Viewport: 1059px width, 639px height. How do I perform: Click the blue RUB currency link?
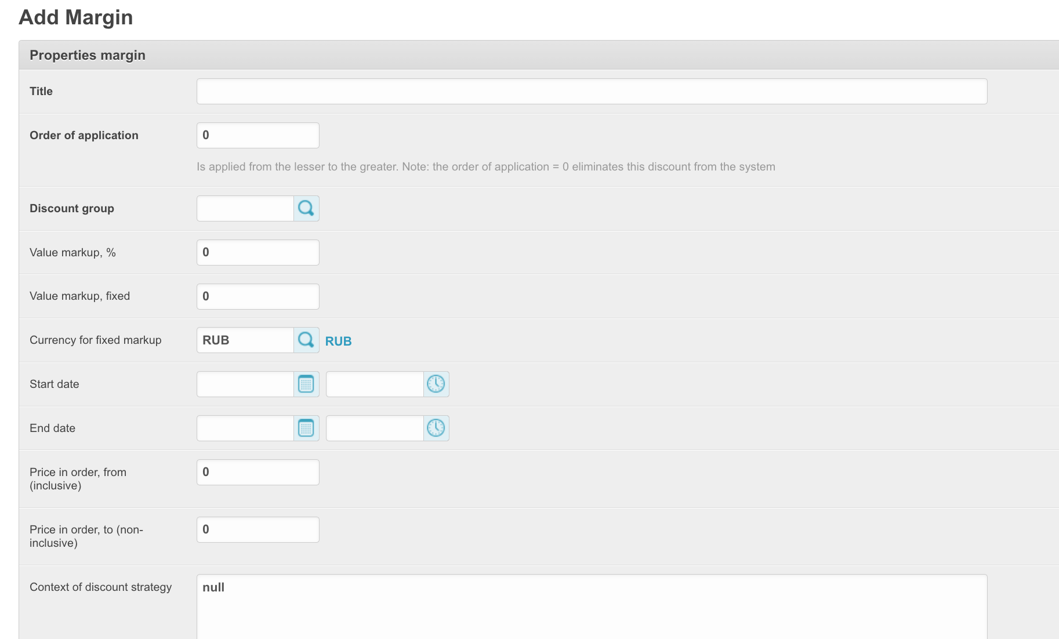click(338, 341)
